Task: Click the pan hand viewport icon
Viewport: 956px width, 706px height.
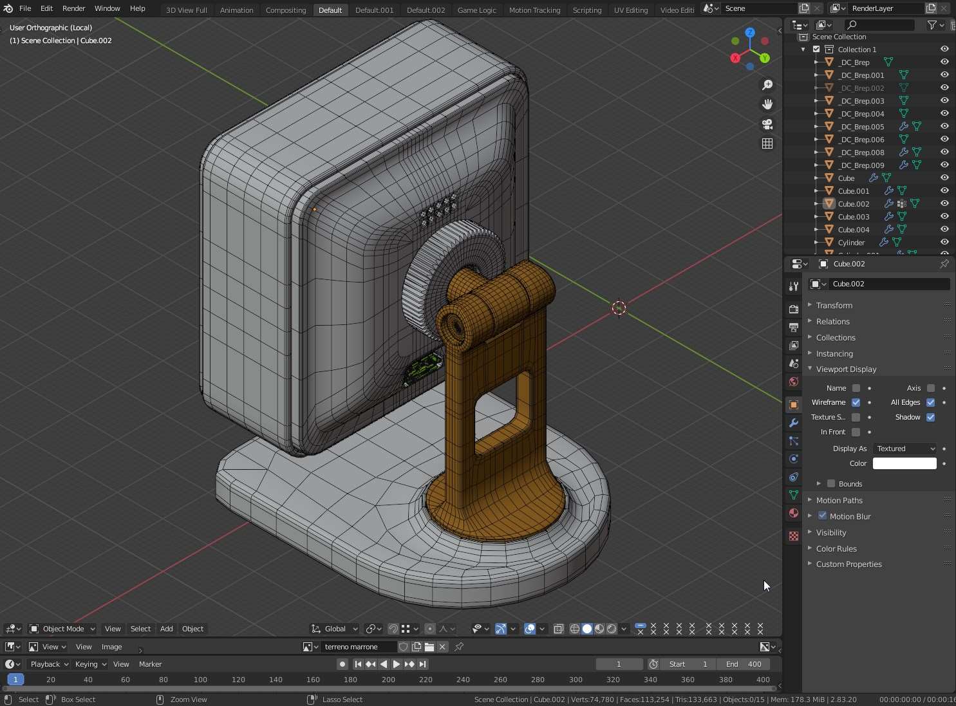Action: 767,104
